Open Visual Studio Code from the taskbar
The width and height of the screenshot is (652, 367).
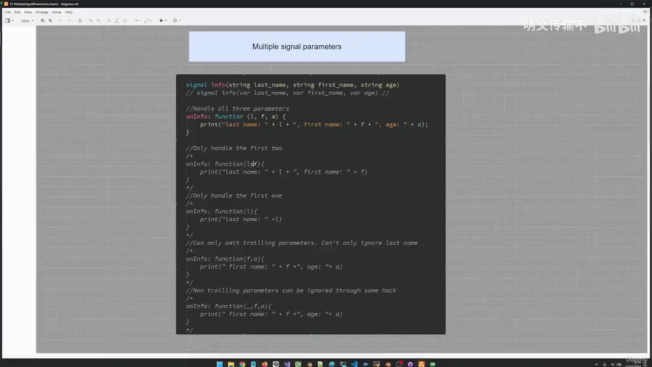pyautogui.click(x=354, y=364)
